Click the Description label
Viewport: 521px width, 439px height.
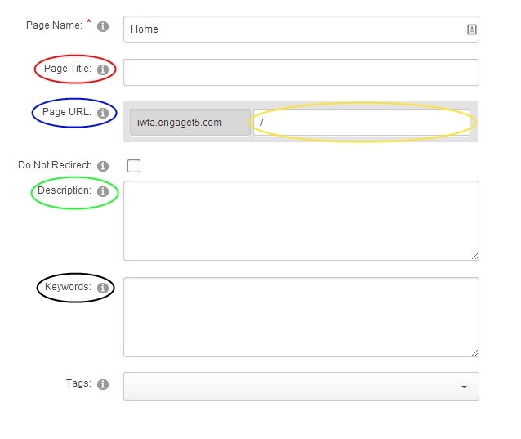[65, 190]
